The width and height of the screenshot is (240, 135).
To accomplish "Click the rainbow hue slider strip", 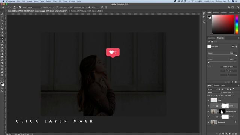I will pos(237,25).
